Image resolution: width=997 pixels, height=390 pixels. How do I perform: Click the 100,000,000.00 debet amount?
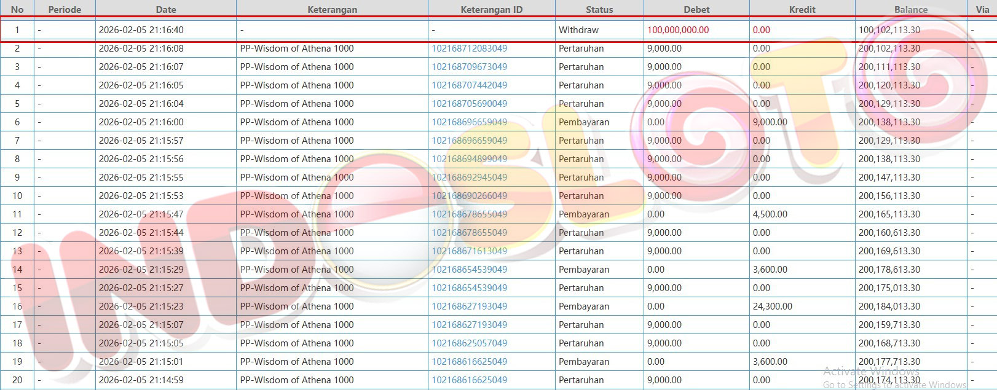(678, 30)
